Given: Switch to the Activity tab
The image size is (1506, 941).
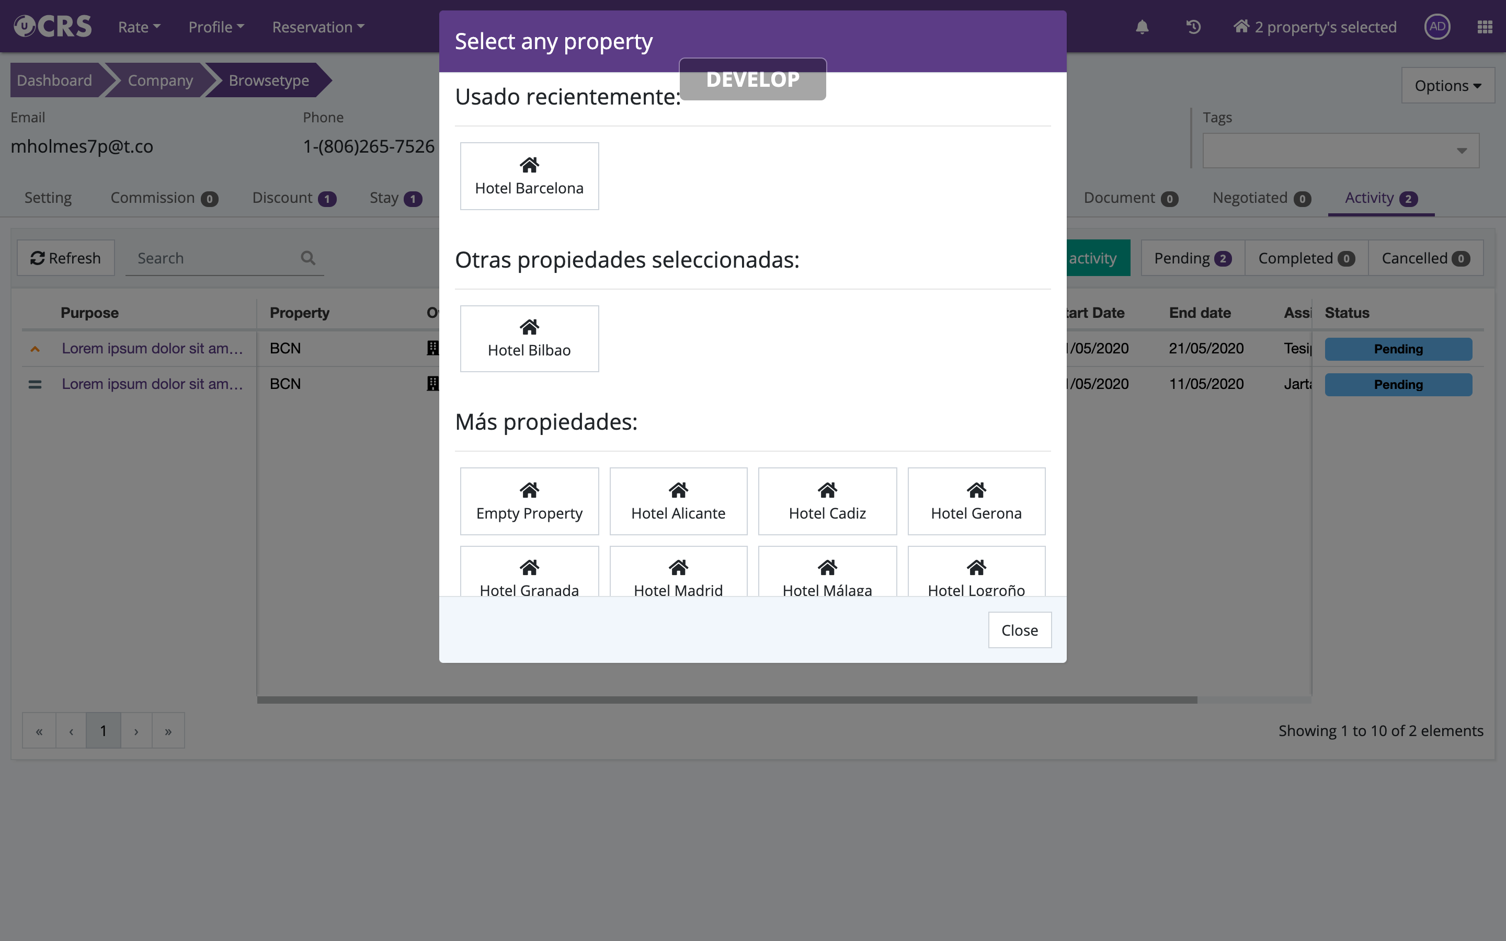Looking at the screenshot, I should click(1380, 198).
